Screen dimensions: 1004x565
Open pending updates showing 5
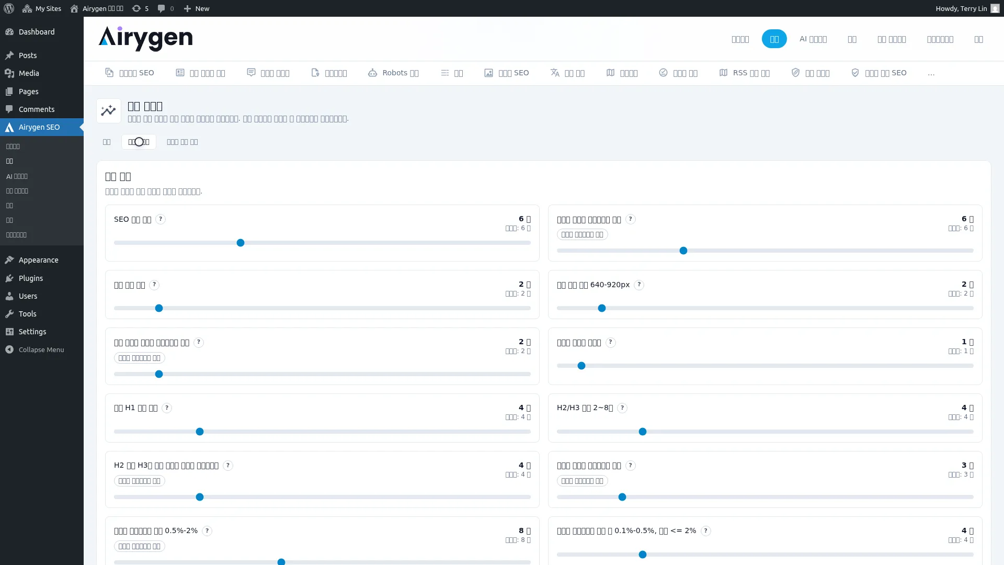tap(140, 8)
